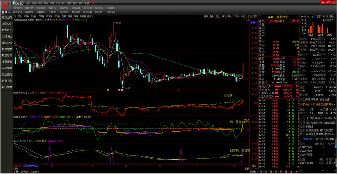Open 板块指数 in the left sidebar
This screenshot has height=174, width=337.
click(x=7, y=49)
